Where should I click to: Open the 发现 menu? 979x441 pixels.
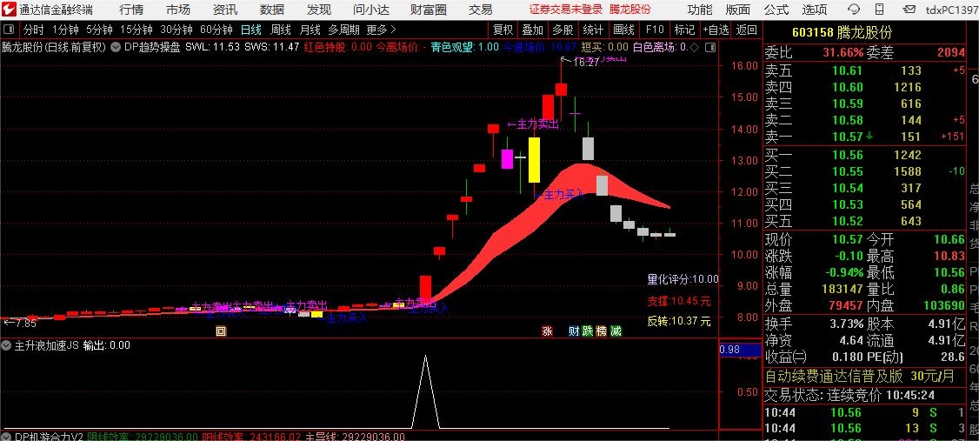319,10
